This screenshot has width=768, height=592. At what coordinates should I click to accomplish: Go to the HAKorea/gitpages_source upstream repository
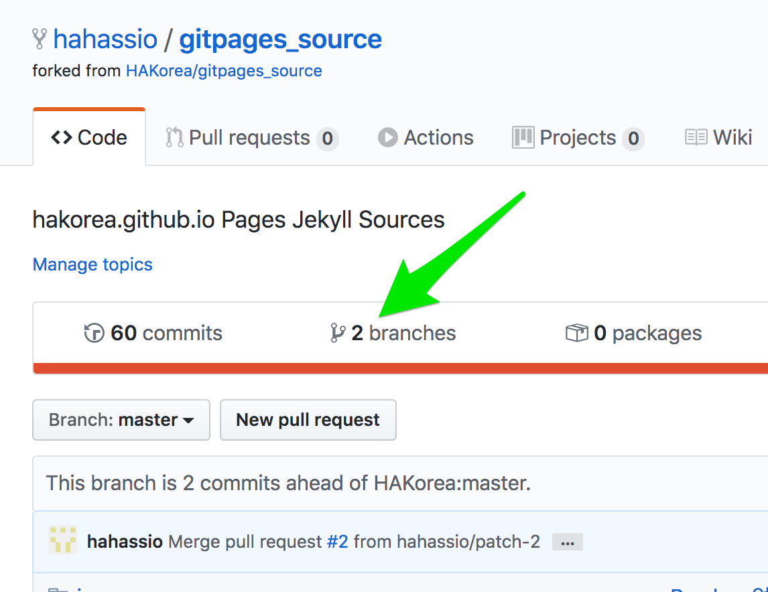(x=224, y=71)
